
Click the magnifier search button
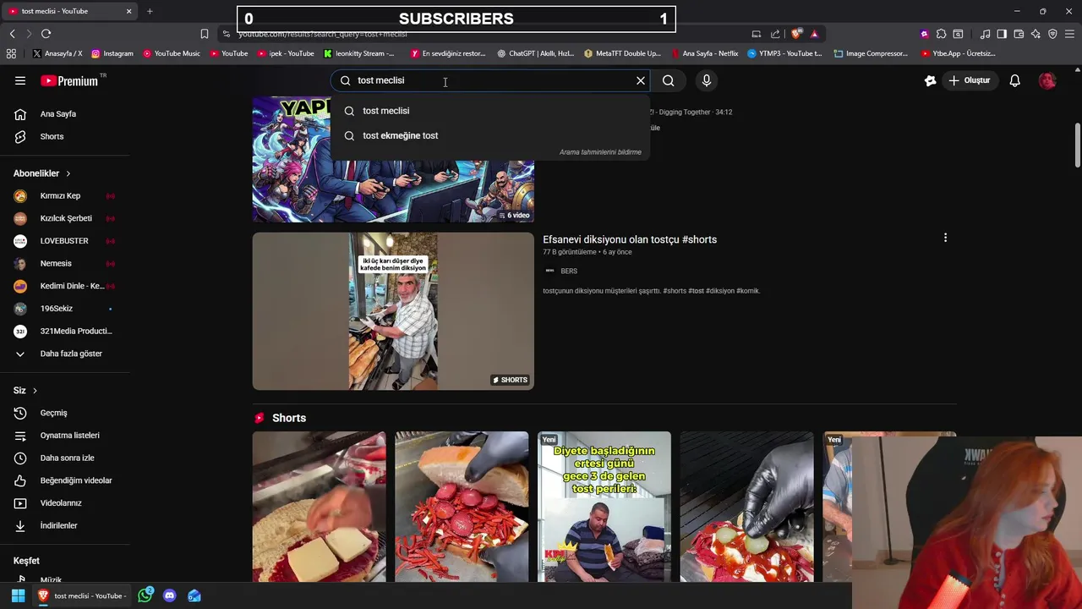[669, 80]
